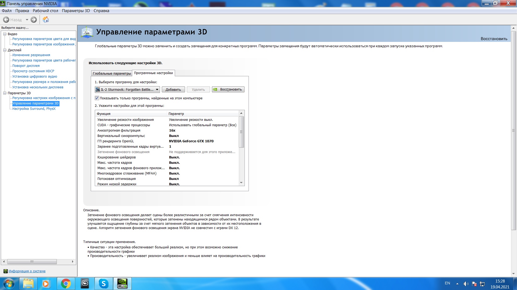Click the NVIDIA system information icon

(5, 271)
